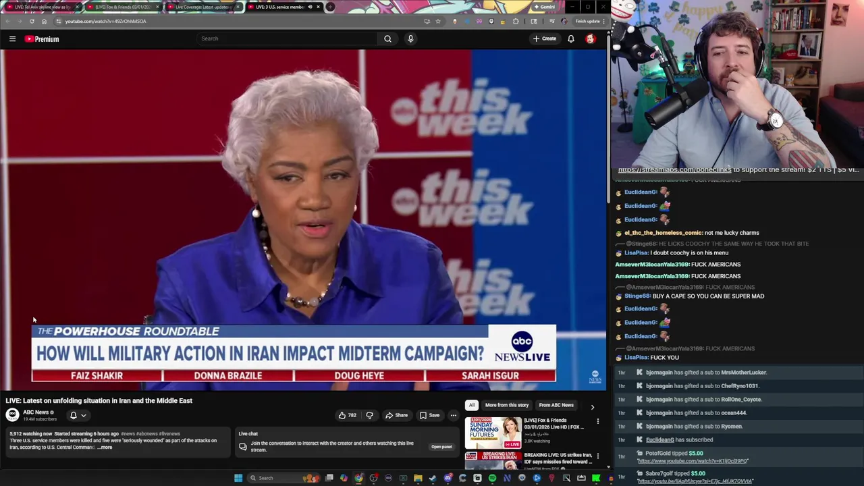Open more actions three-dot menu beside Save

click(454, 415)
